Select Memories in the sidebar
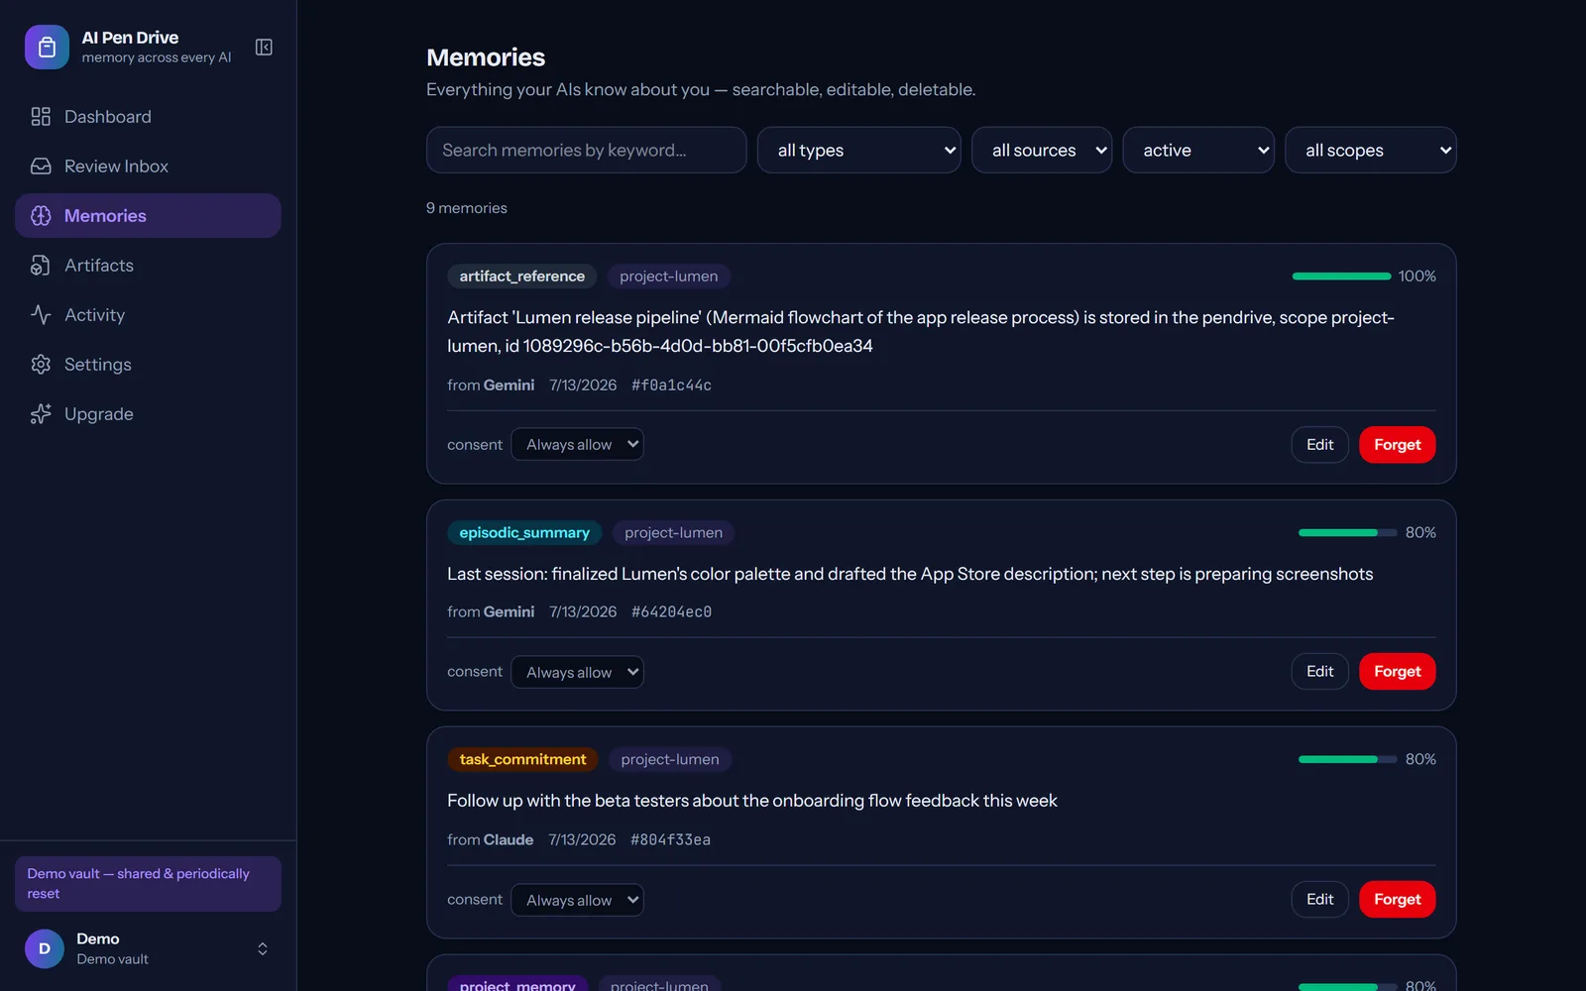 click(148, 216)
